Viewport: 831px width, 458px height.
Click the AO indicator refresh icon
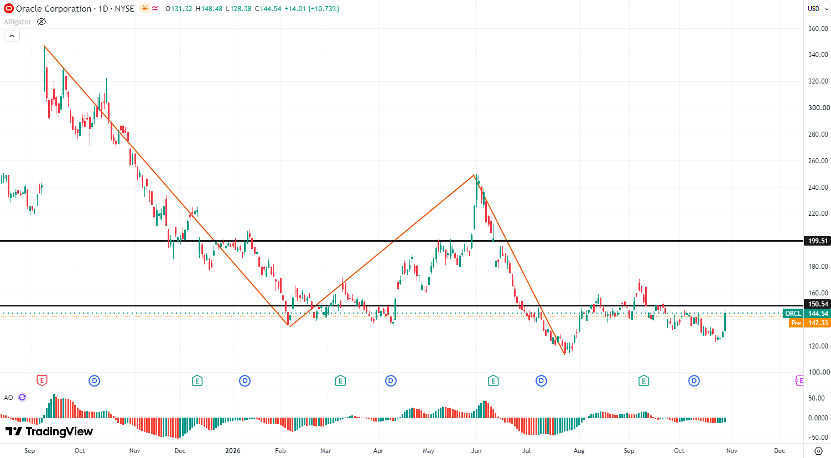point(22,397)
